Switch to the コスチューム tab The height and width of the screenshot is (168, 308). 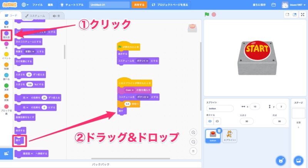coord(33,16)
